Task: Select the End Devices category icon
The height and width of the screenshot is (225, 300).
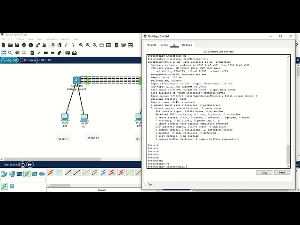Action: click(x=12, y=174)
